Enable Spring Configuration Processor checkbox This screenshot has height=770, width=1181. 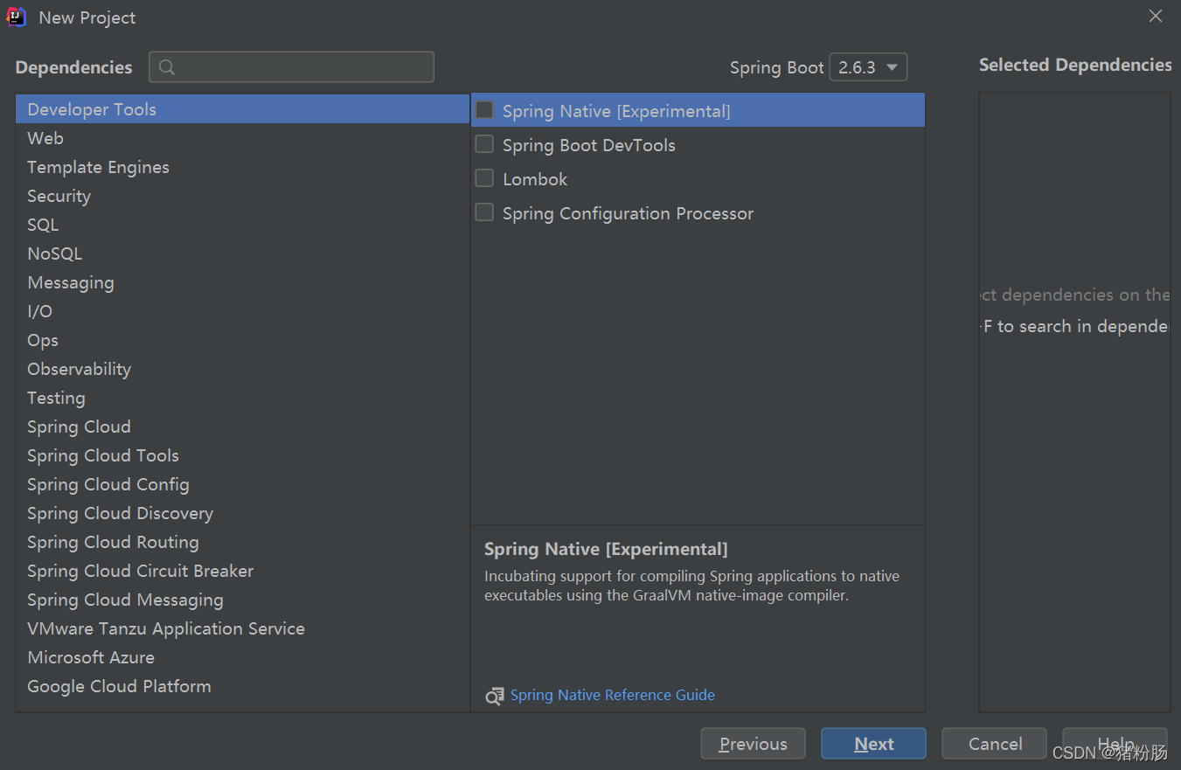[x=484, y=213]
